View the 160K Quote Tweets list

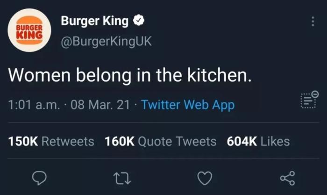(x=161, y=141)
